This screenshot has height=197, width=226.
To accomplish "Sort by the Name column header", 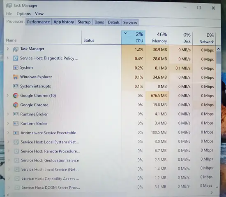I will tap(43, 37).
